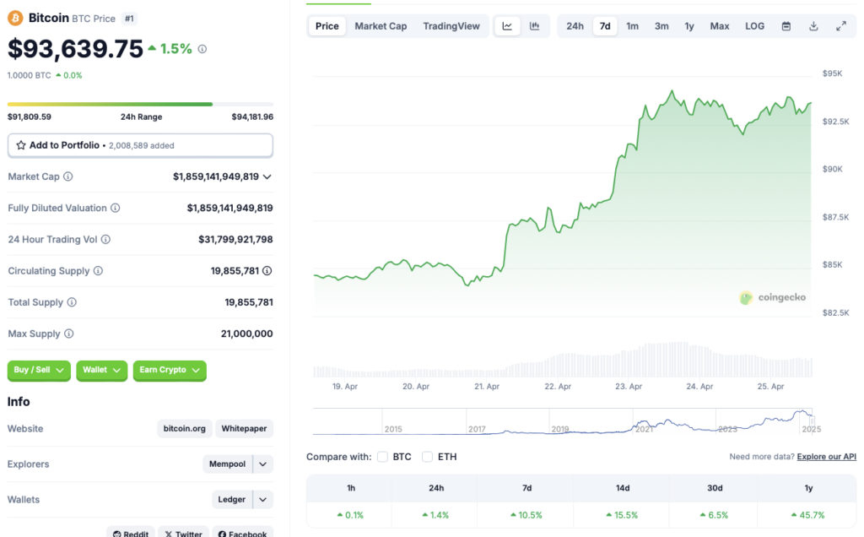This screenshot has height=537, width=864.
Task: Click the 21,000,000 max supply value
Action: pyautogui.click(x=247, y=334)
